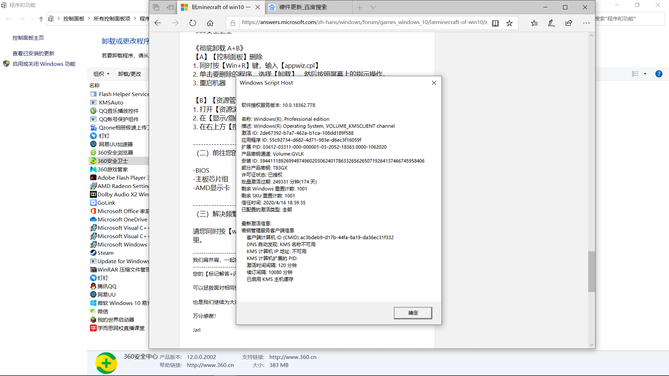Open Edge settings and more menu
The height and width of the screenshot is (376, 669).
click(586, 23)
